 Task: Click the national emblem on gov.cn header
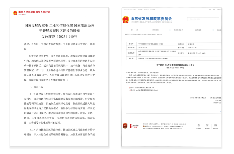[x=15, y=13]
